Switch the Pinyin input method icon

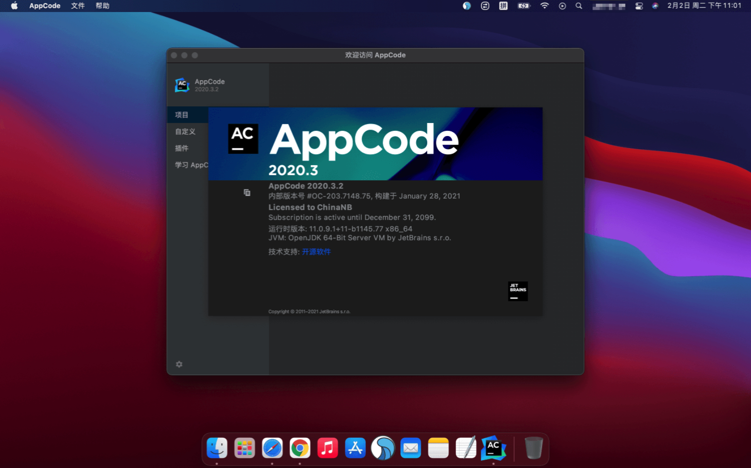click(503, 6)
